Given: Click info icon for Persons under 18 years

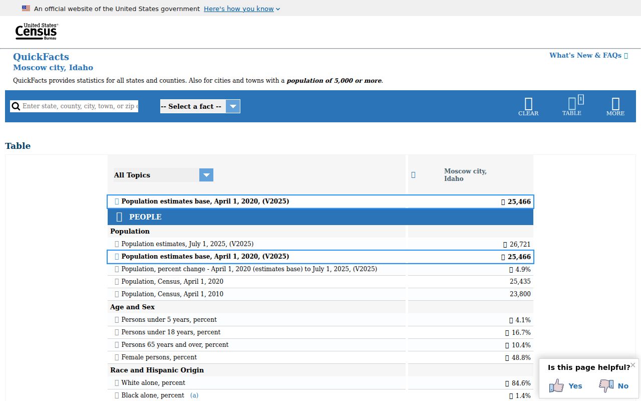Looking at the screenshot, I should [117, 332].
